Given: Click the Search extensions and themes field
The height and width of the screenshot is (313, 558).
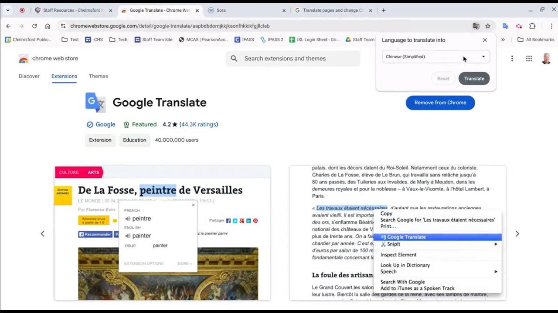Looking at the screenshot, I should (293, 58).
